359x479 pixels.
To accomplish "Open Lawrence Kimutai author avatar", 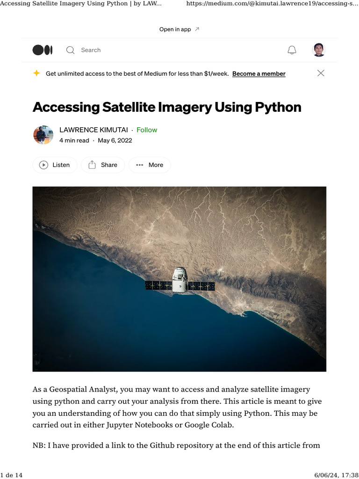I will coord(43,135).
